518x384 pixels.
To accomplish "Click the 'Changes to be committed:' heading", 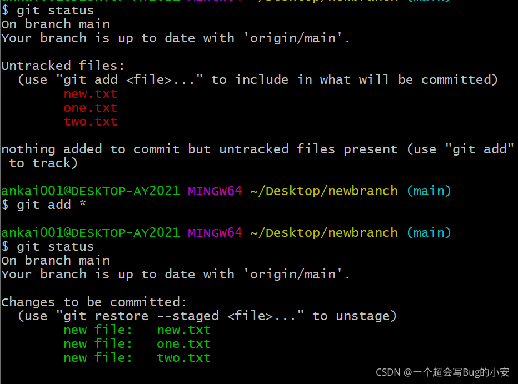I will point(94,302).
